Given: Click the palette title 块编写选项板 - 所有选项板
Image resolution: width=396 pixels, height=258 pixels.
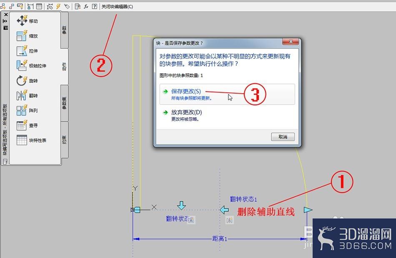Looking at the screenshot, I should coord(5,130).
